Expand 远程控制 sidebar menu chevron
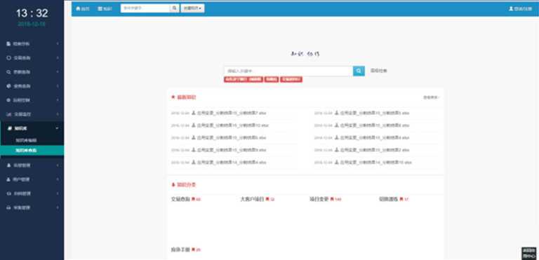 point(58,100)
